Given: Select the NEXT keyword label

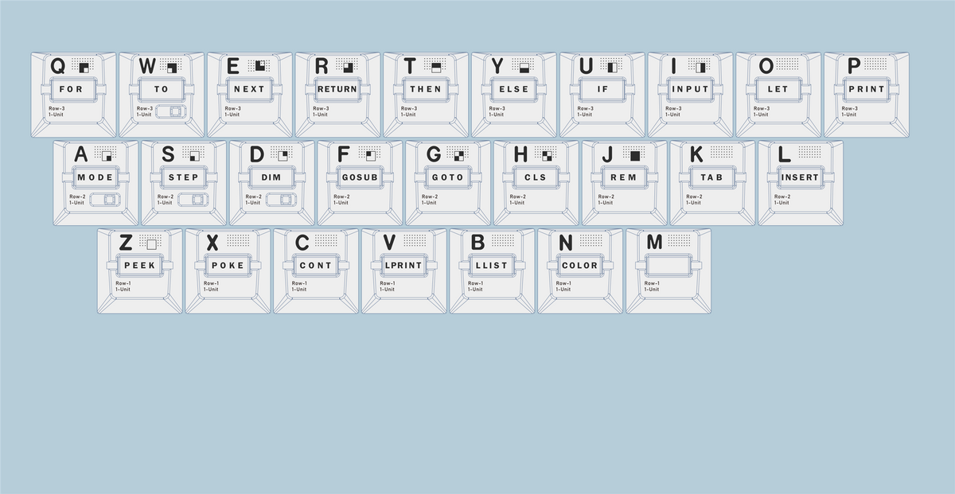Looking at the screenshot, I should click(x=249, y=89).
